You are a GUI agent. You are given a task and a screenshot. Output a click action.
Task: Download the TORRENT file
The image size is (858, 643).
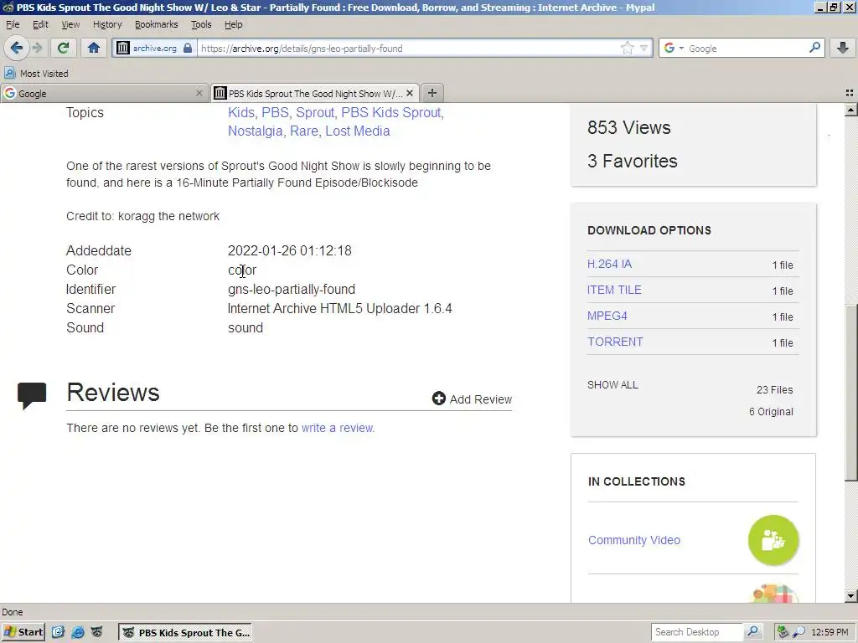[615, 342]
